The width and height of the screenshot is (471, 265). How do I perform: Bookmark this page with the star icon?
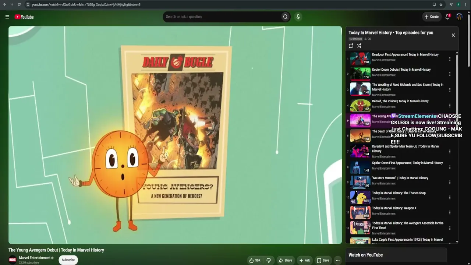441,4
